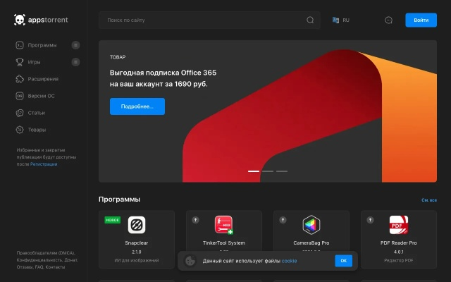Follow the Регистрации link in sidebar
Screen dimensions: 451x282
44,164
